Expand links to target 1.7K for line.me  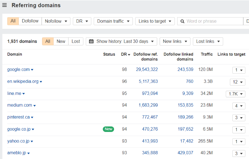coord(235,94)
